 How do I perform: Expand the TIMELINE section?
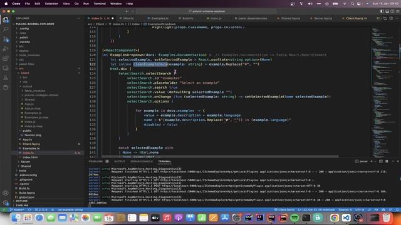(x=22, y=206)
